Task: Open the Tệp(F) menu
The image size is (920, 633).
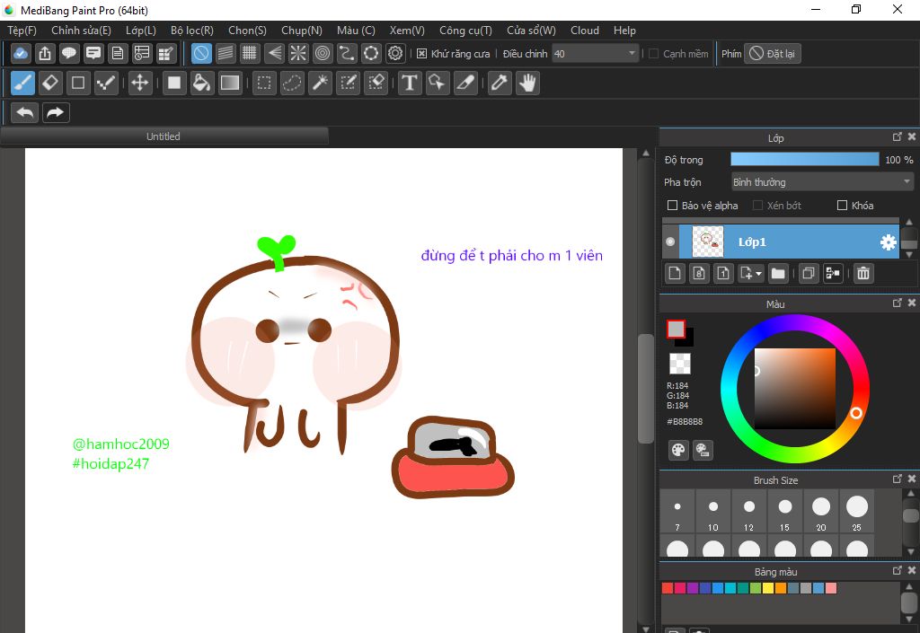Action: coord(22,31)
